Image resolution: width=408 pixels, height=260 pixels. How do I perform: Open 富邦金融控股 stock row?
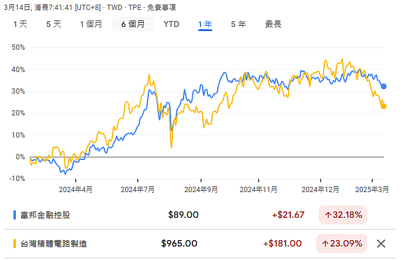(199, 215)
